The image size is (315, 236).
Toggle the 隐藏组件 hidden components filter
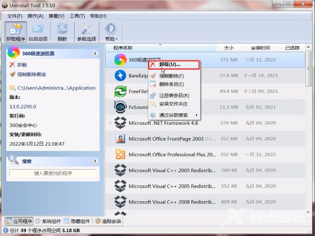tap(78, 221)
